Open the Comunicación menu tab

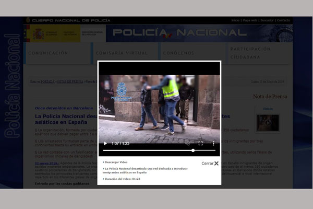pos(48,53)
